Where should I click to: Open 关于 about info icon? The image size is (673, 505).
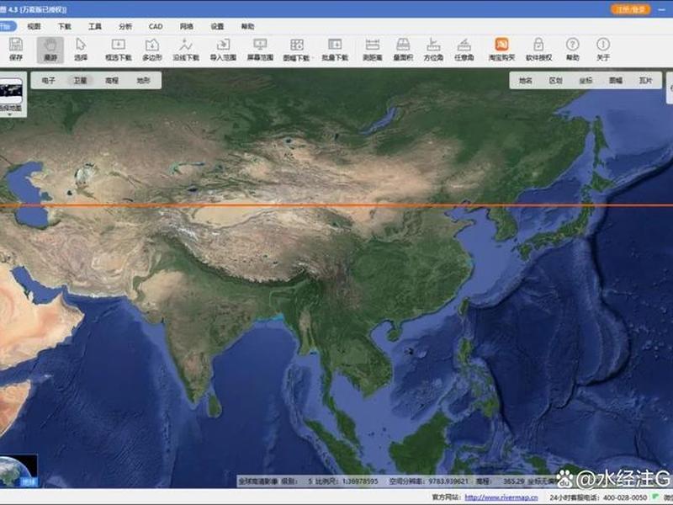coord(603,49)
